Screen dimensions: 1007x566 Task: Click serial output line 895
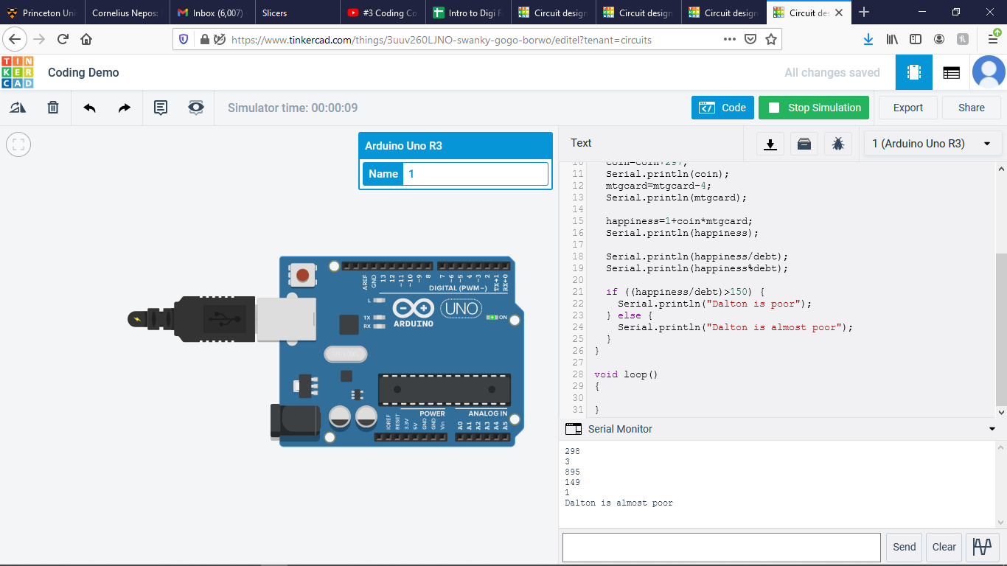pyautogui.click(x=573, y=472)
